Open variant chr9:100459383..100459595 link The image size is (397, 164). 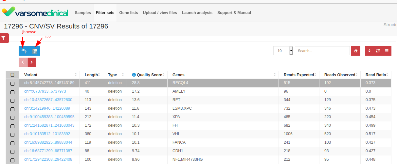pos(49,117)
